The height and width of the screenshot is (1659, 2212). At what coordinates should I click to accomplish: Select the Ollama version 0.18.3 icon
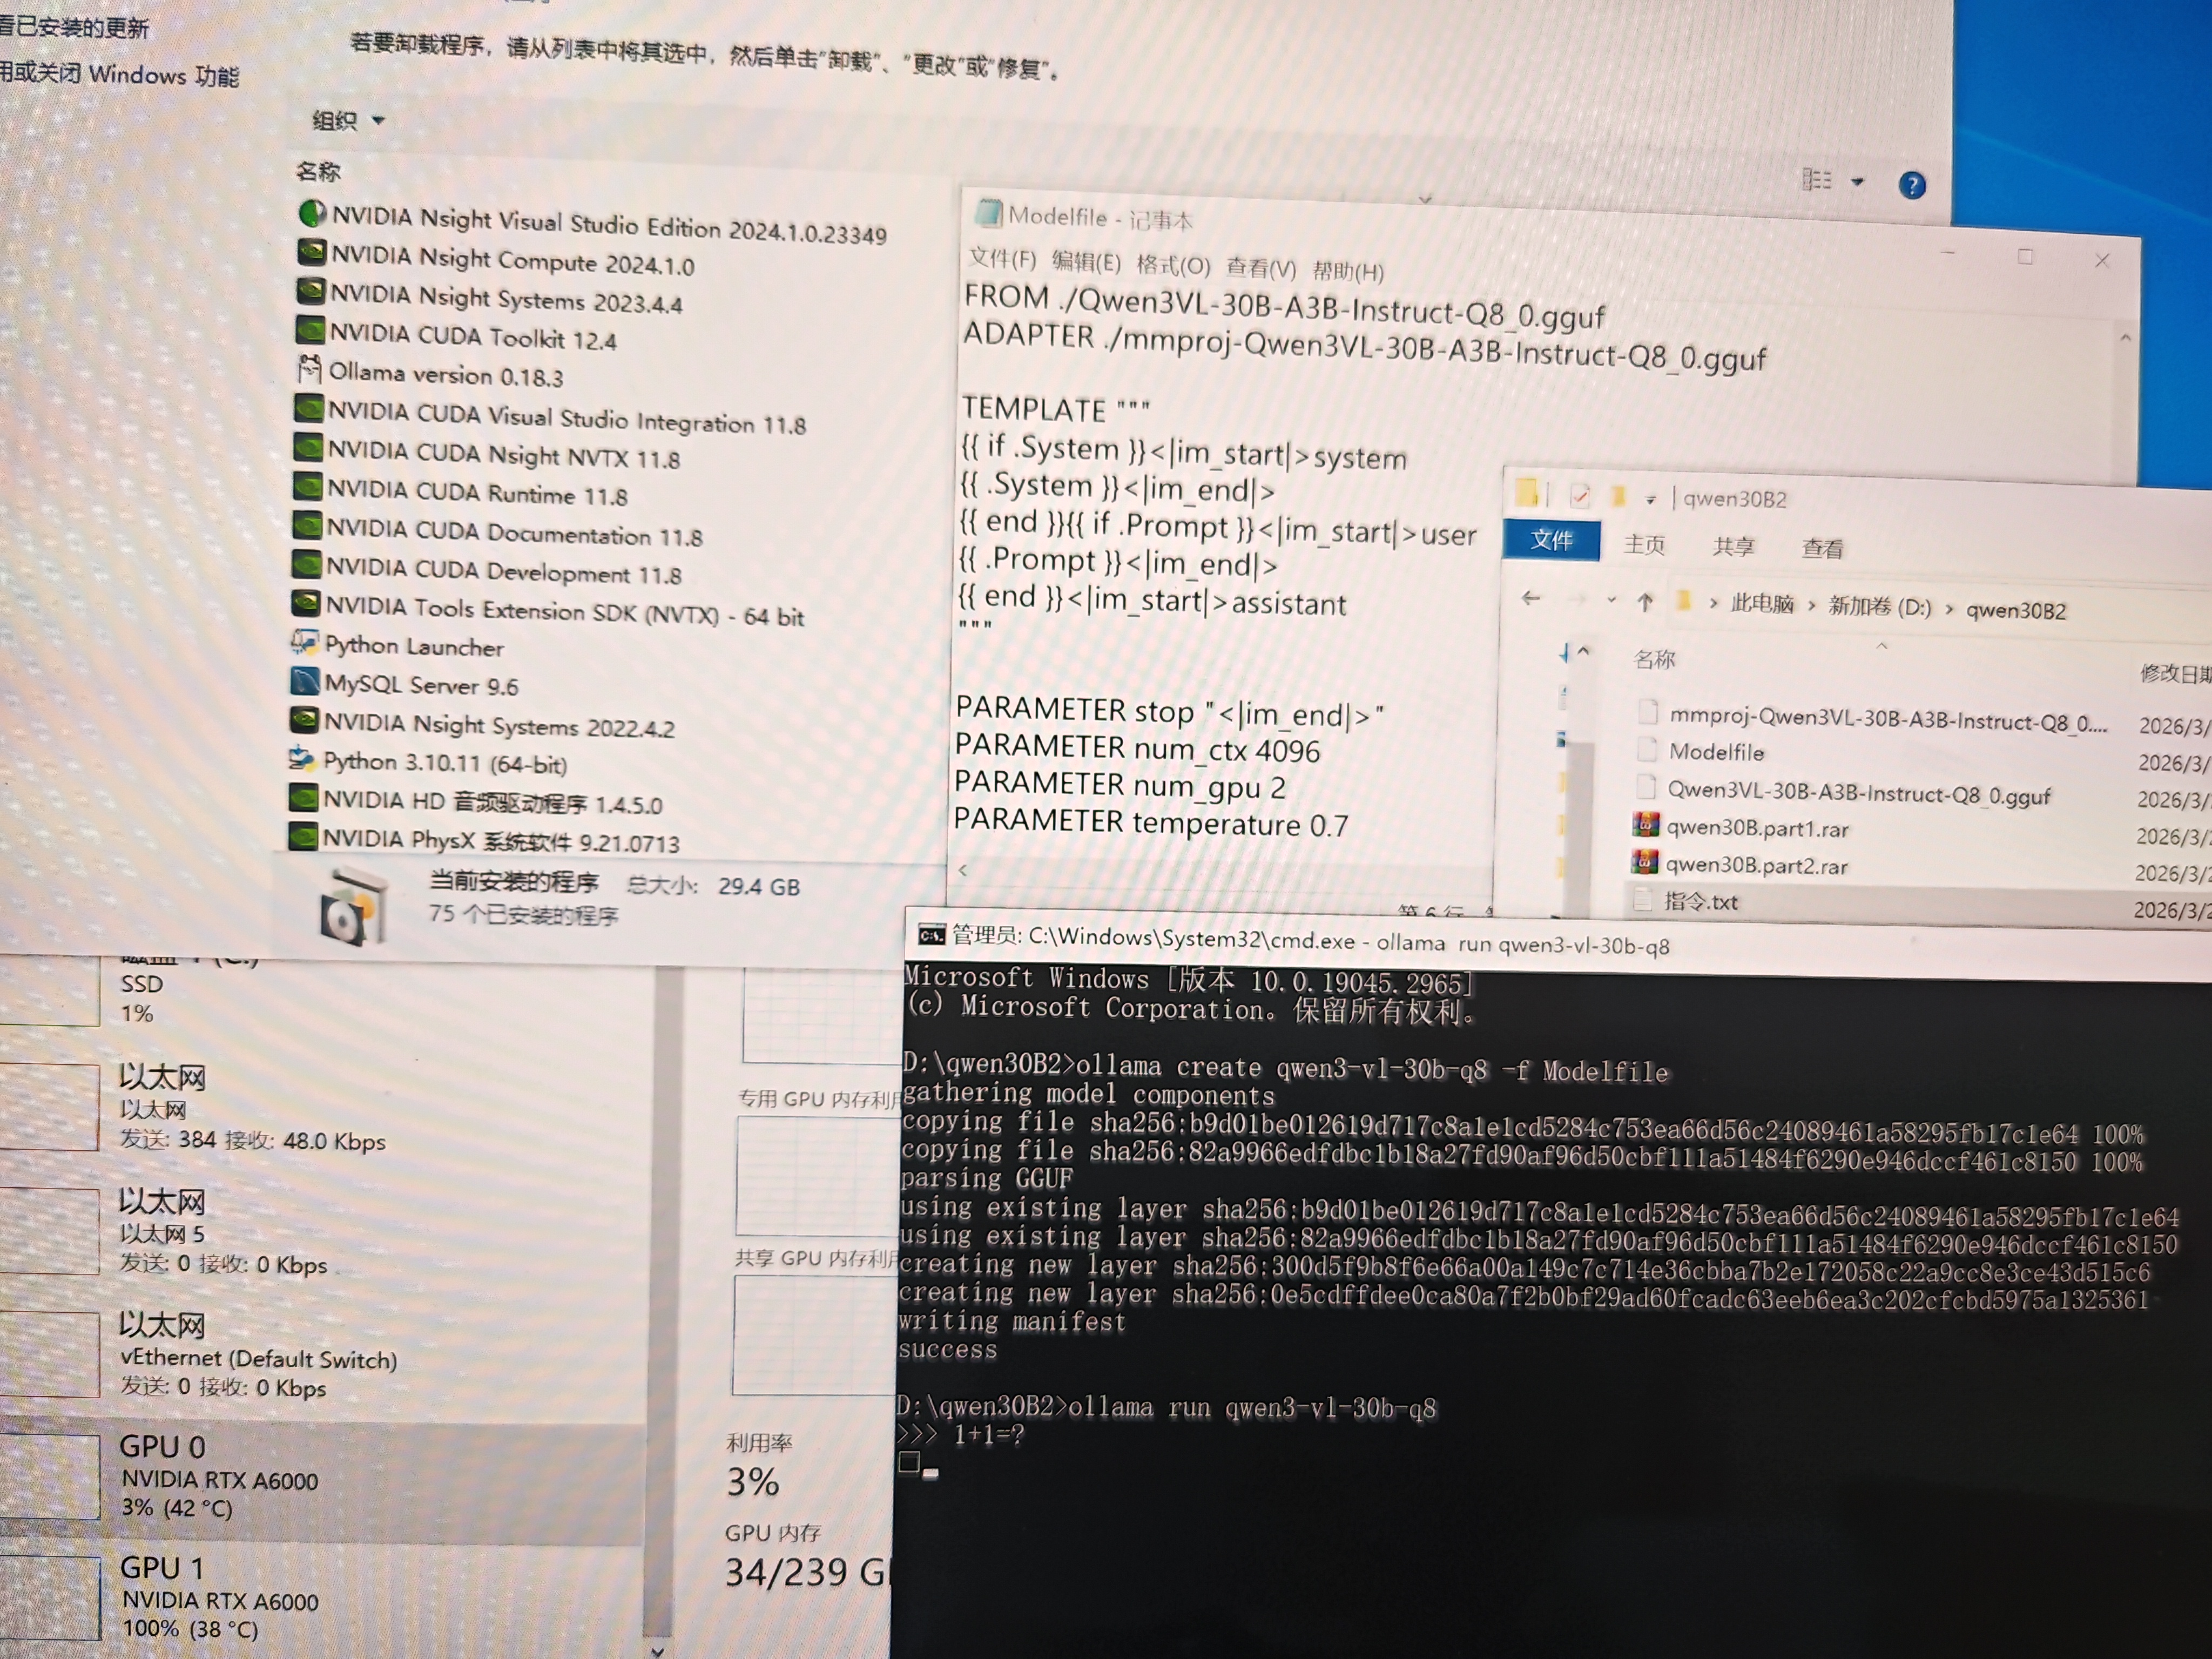[x=310, y=369]
